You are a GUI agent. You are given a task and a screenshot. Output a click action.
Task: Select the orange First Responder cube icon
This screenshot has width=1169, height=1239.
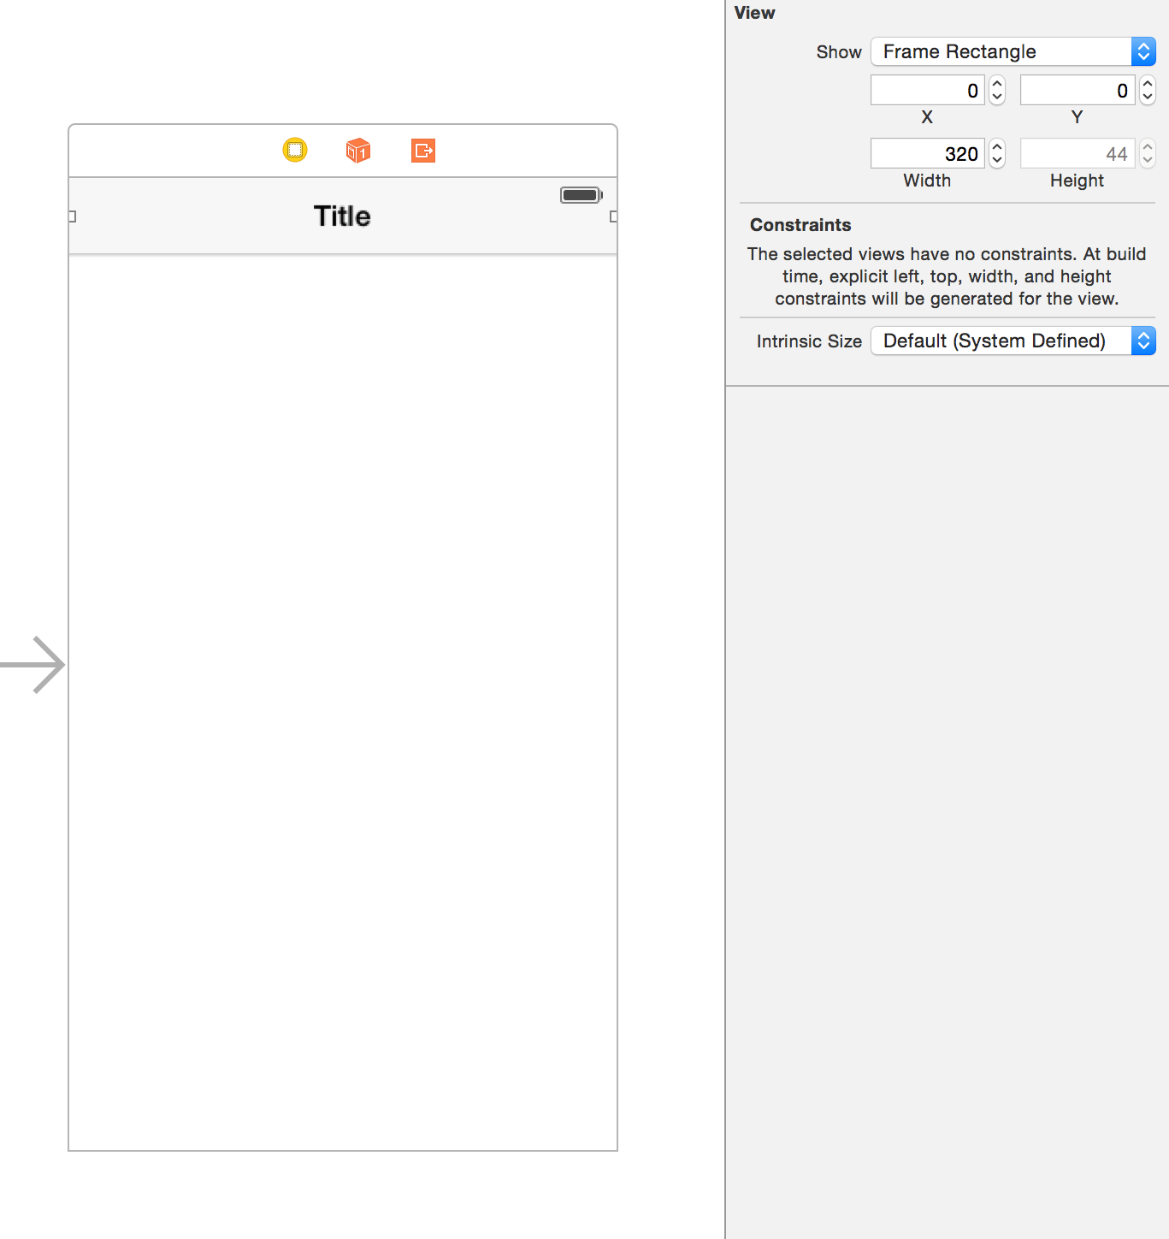[x=357, y=150]
